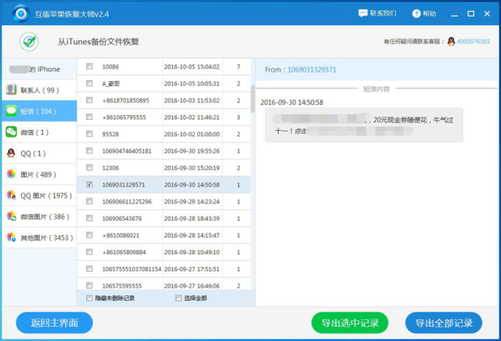Open the 帮助 help menu
Viewport: 501px width, 341px height.
coord(424,14)
